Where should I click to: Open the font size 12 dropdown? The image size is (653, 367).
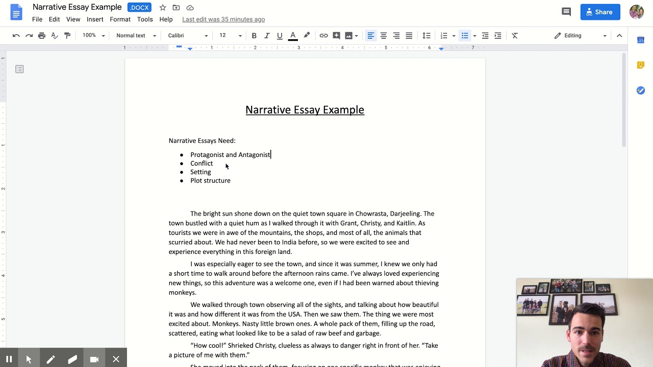pyautogui.click(x=231, y=36)
